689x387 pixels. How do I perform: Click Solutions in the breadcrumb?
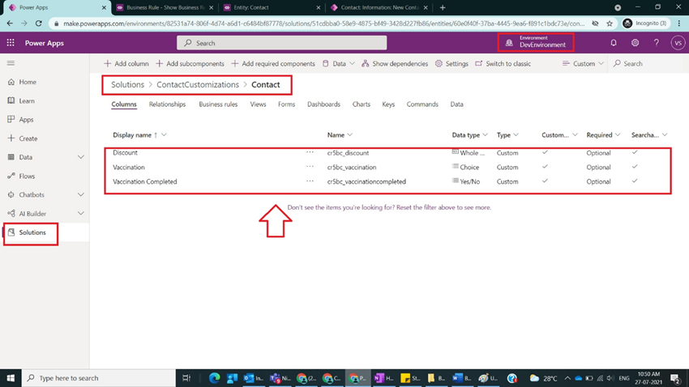click(127, 85)
